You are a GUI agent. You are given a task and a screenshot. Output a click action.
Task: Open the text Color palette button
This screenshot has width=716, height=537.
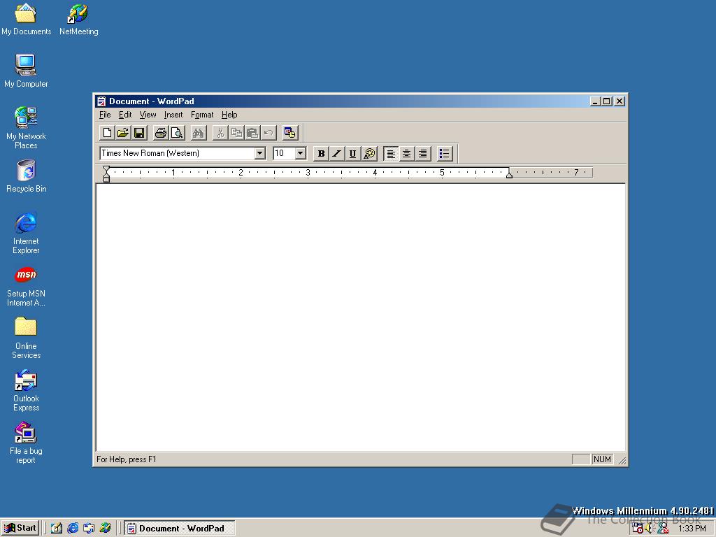point(369,153)
